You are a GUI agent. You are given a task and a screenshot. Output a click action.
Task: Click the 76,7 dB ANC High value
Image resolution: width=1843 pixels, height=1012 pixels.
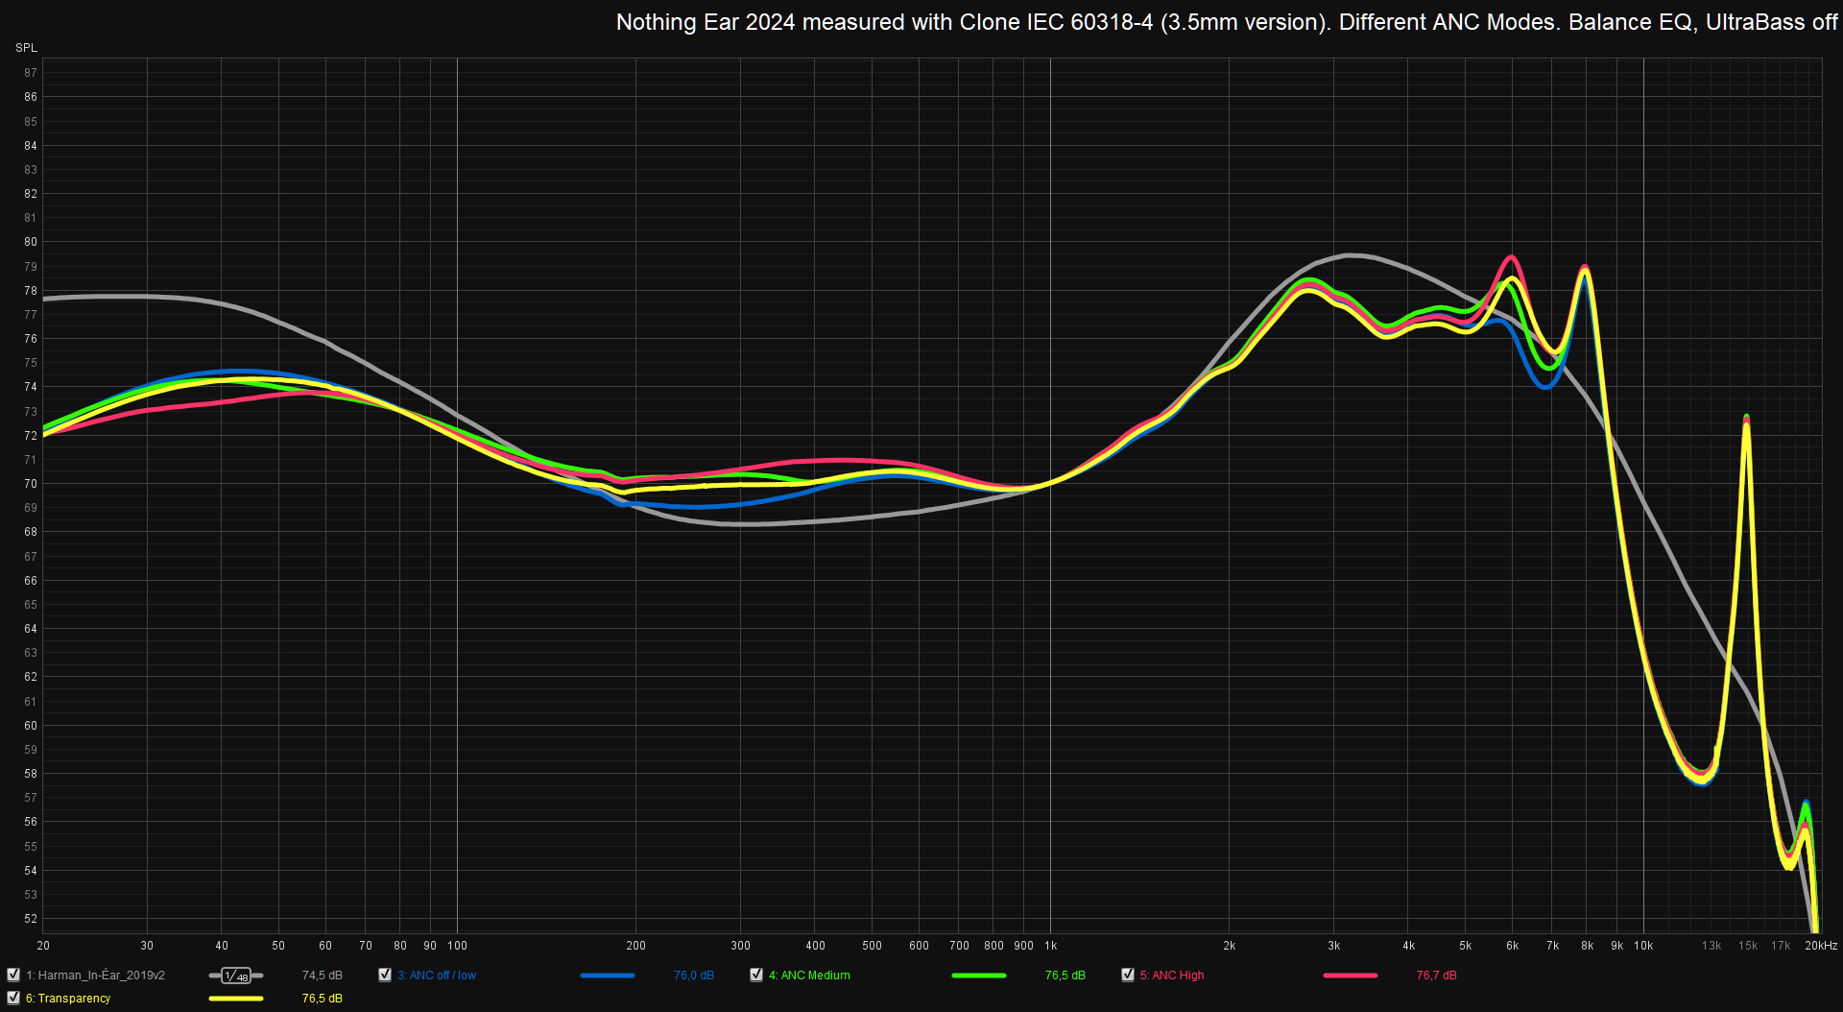[x=1437, y=976]
